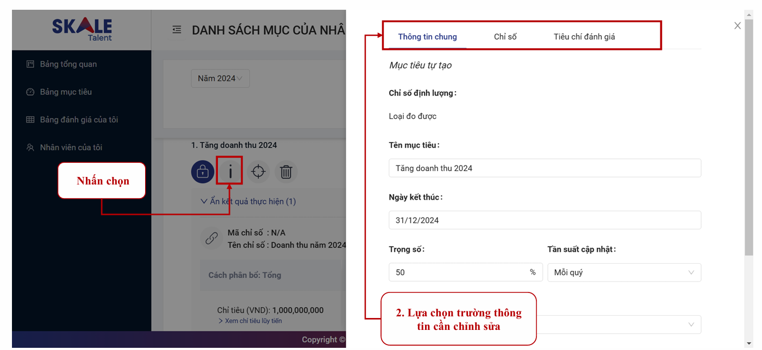This screenshot has width=762, height=350.
Task: Open the Năm 2024 year dropdown
Action: pyautogui.click(x=220, y=78)
